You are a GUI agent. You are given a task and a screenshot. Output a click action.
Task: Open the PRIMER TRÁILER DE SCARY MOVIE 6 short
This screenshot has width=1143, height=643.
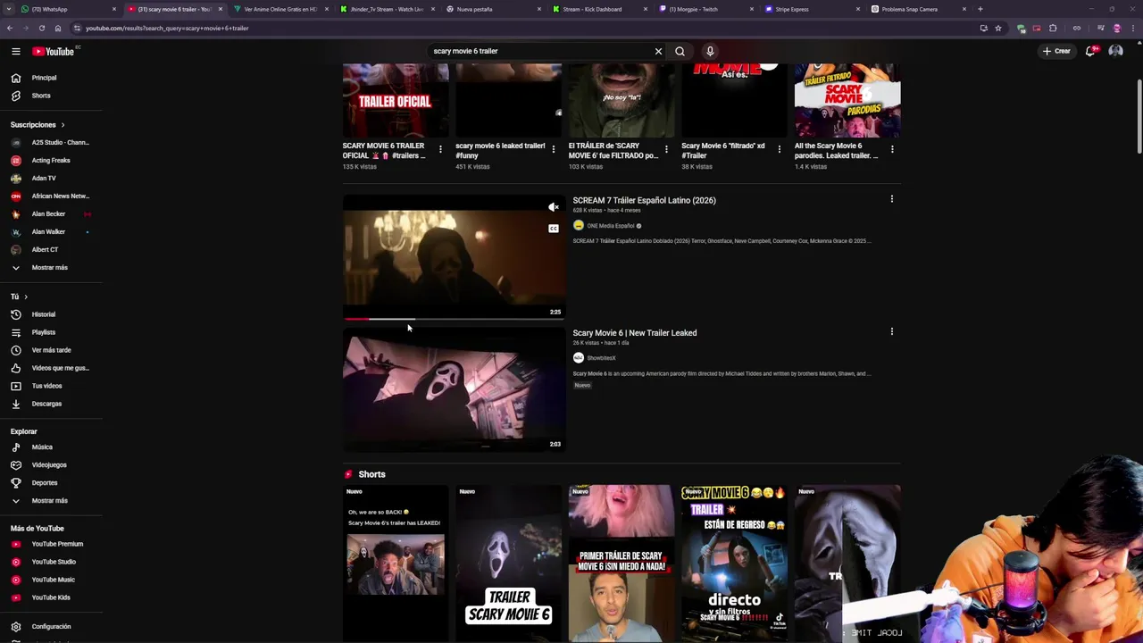click(x=622, y=564)
